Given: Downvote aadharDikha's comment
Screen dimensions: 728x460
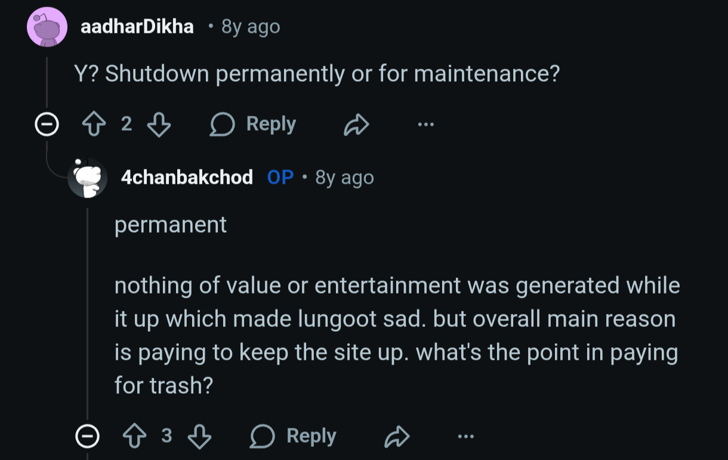Looking at the screenshot, I should click(159, 124).
